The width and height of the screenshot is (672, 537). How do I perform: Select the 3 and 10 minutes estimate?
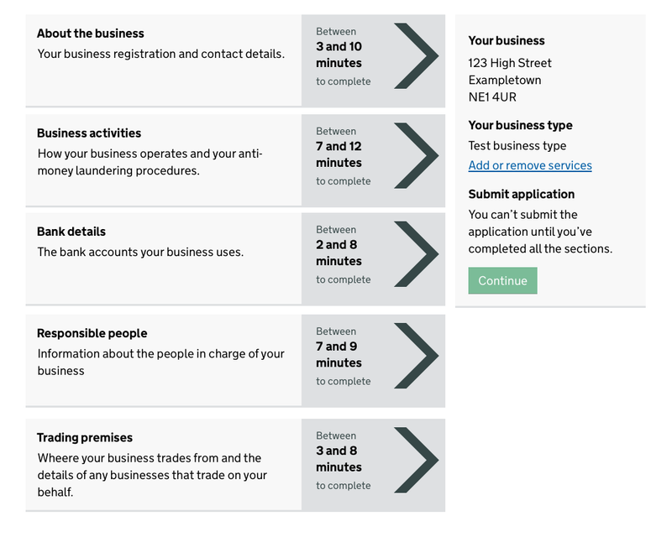pos(339,55)
